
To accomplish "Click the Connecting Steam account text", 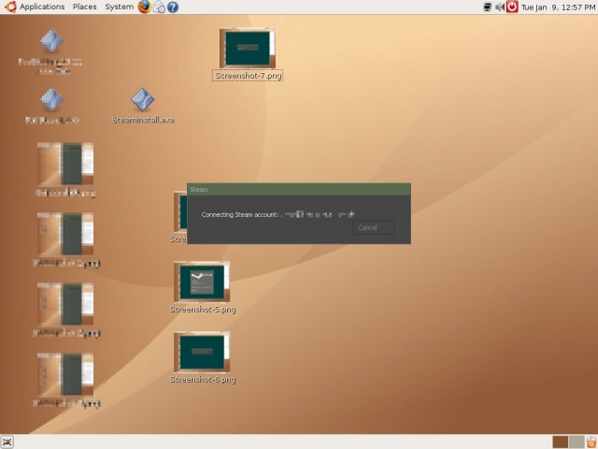I will 240,214.
